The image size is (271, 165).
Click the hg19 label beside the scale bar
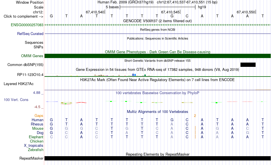tap(202, 7)
